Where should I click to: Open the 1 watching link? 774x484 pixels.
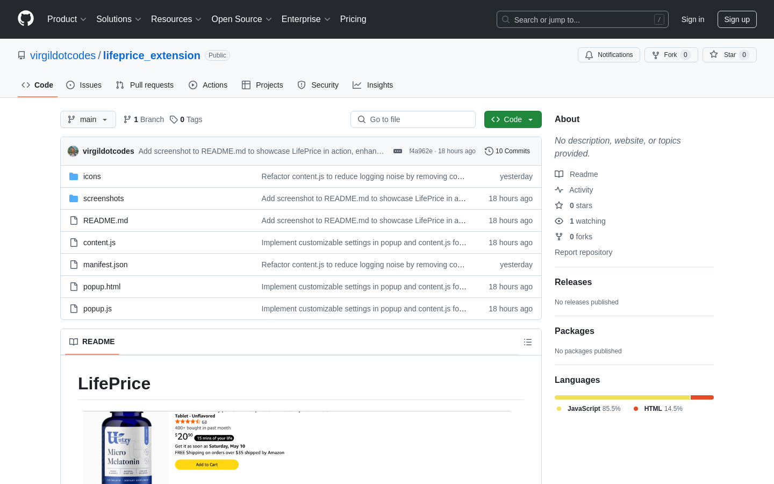587,221
